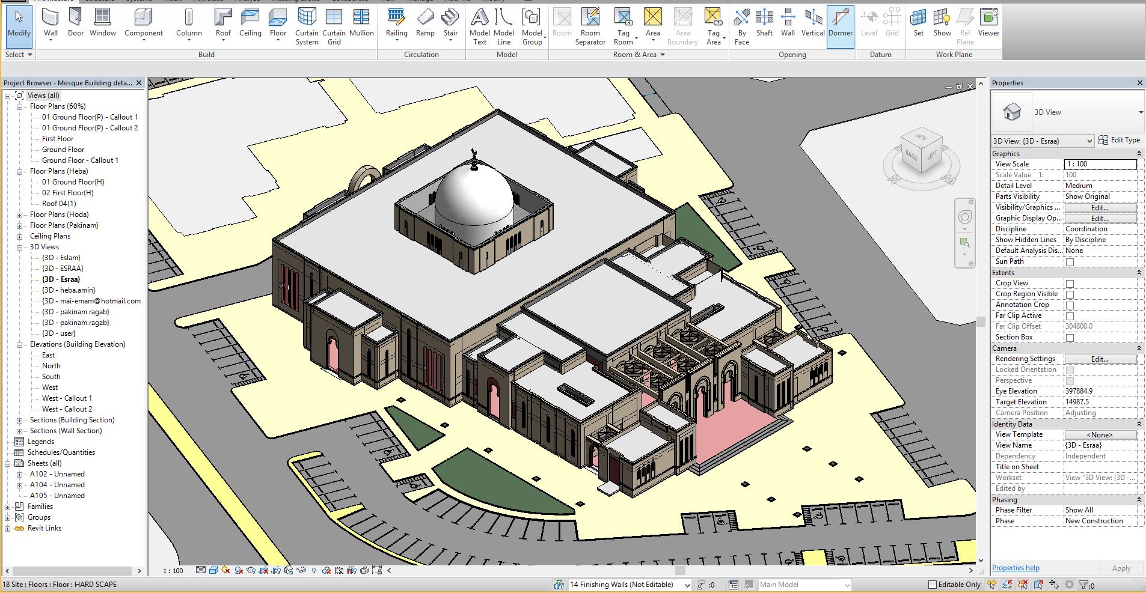Open the Ground Floor plan view

[63, 150]
